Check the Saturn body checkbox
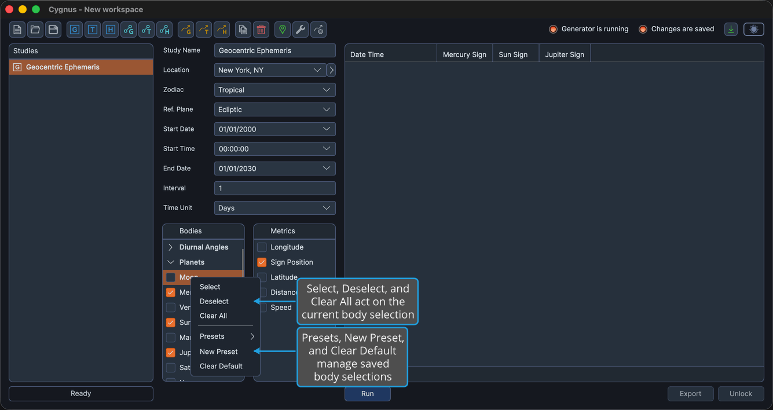The width and height of the screenshot is (773, 410). 171,368
